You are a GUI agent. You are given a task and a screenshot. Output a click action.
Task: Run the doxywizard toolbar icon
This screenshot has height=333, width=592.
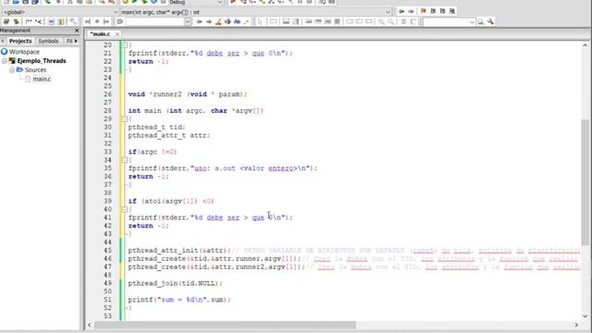[x=6, y=21]
